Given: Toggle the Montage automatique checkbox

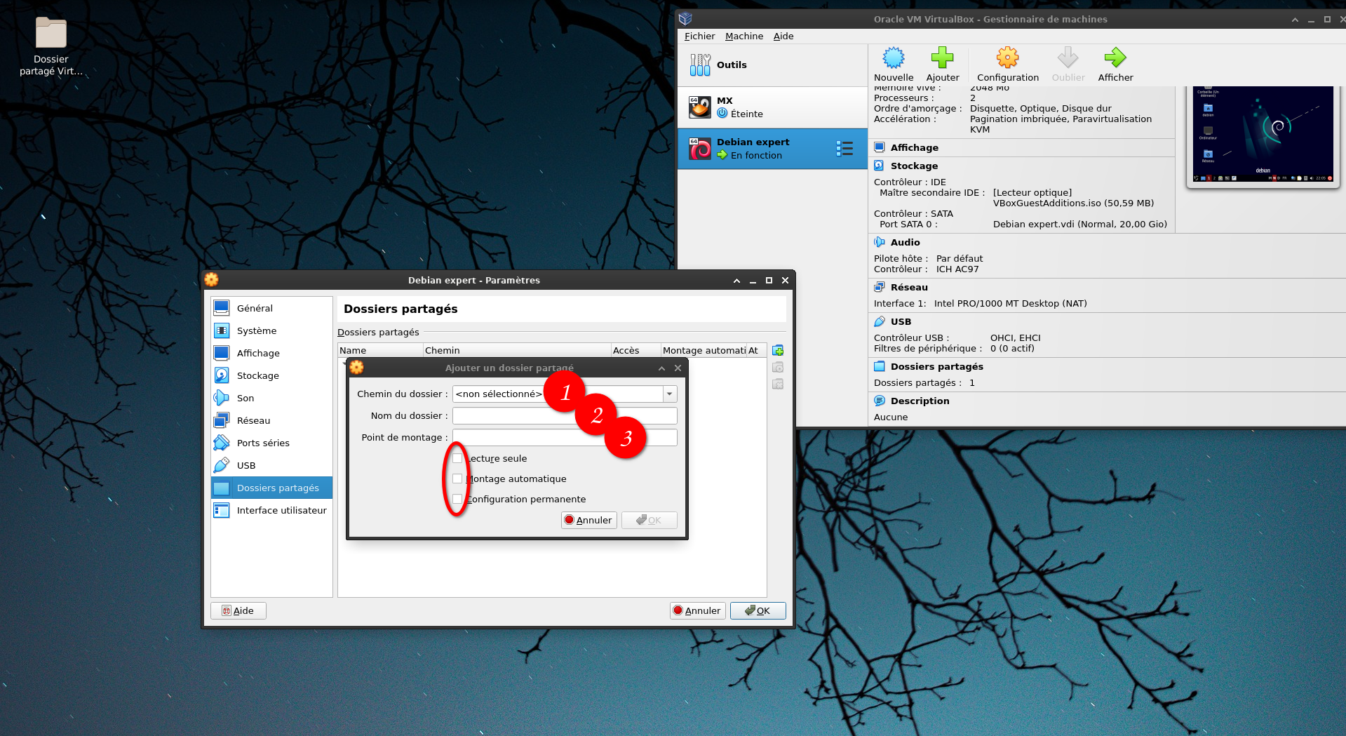Looking at the screenshot, I should click(x=457, y=479).
